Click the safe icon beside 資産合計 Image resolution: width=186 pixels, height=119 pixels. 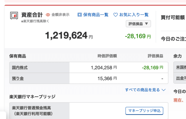14,15
